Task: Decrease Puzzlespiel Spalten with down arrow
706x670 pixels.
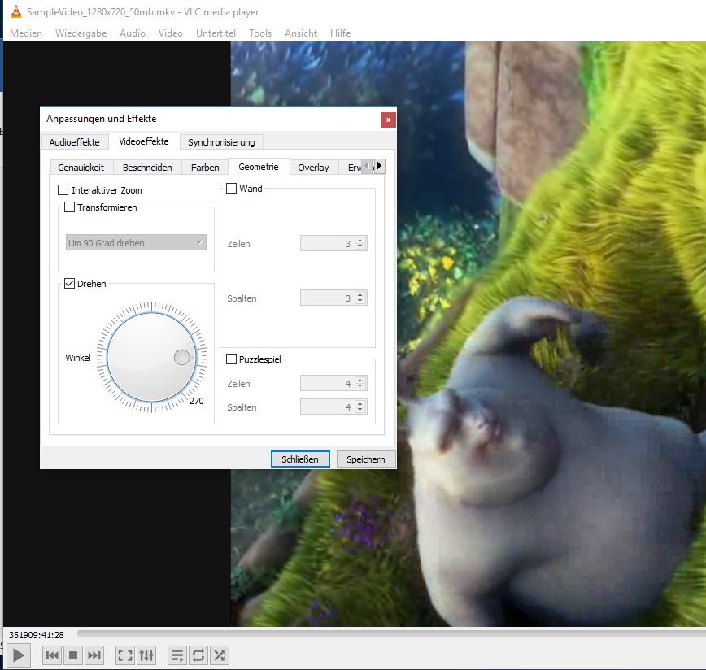Action: [360, 410]
